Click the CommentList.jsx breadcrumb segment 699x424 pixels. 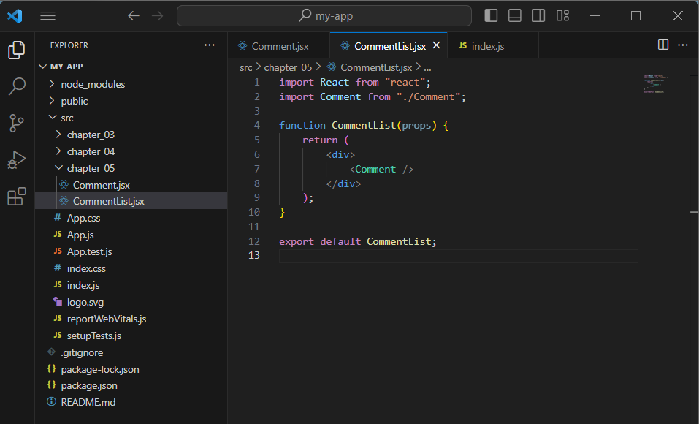tap(370, 67)
